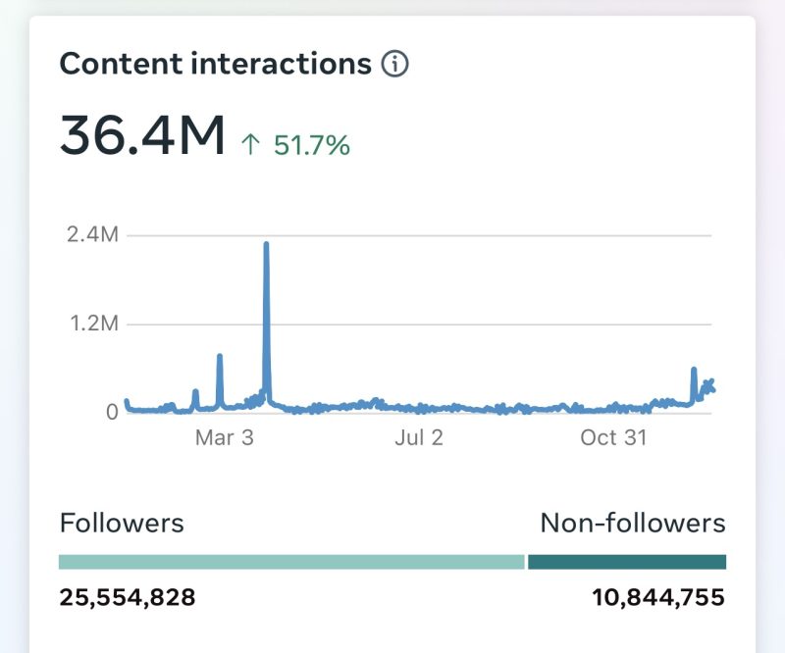Click the 2.4M y-axis label

[x=92, y=235]
